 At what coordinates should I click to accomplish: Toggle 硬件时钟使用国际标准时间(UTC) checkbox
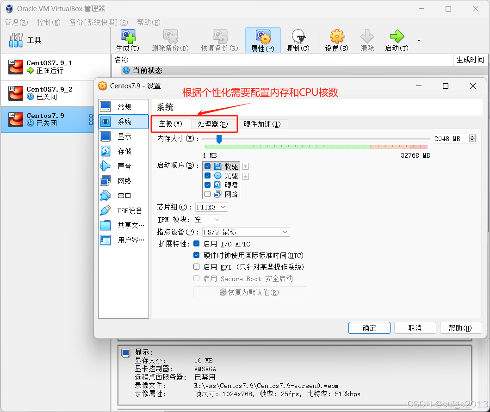tap(197, 255)
